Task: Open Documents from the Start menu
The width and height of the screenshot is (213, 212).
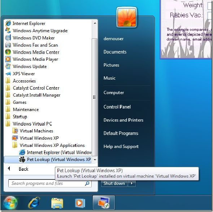Action: tap(115, 52)
